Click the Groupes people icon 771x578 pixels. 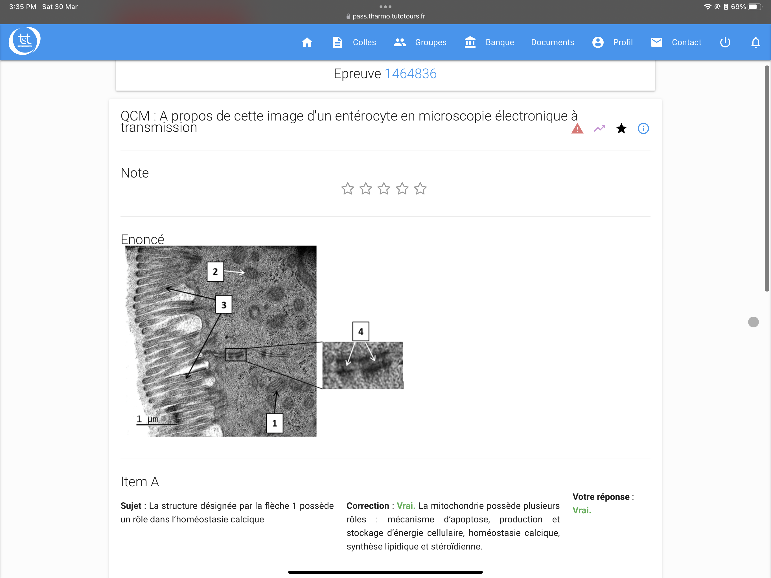coord(400,42)
